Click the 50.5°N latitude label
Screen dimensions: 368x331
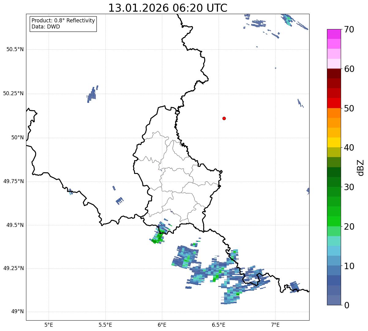(x=15, y=49)
